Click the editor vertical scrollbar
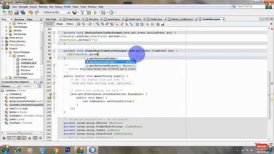This screenshot has width=274, height=154. (x=269, y=95)
